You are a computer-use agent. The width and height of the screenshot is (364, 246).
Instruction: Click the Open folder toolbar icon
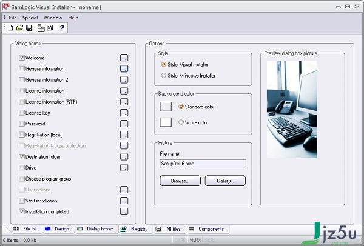pyautogui.click(x=20, y=28)
